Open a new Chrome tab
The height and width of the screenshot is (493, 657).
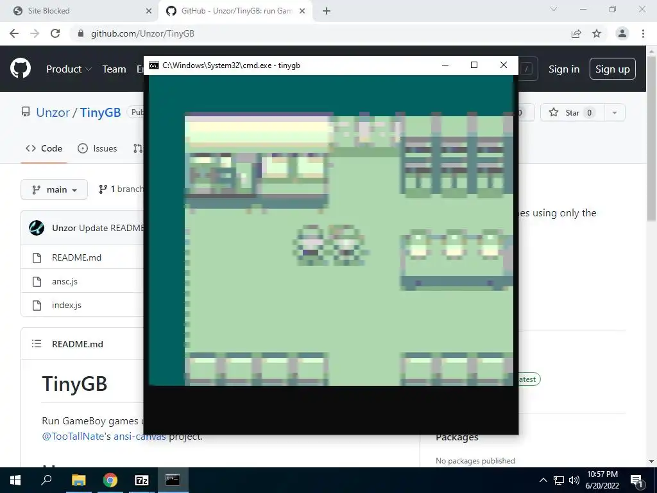point(327,11)
